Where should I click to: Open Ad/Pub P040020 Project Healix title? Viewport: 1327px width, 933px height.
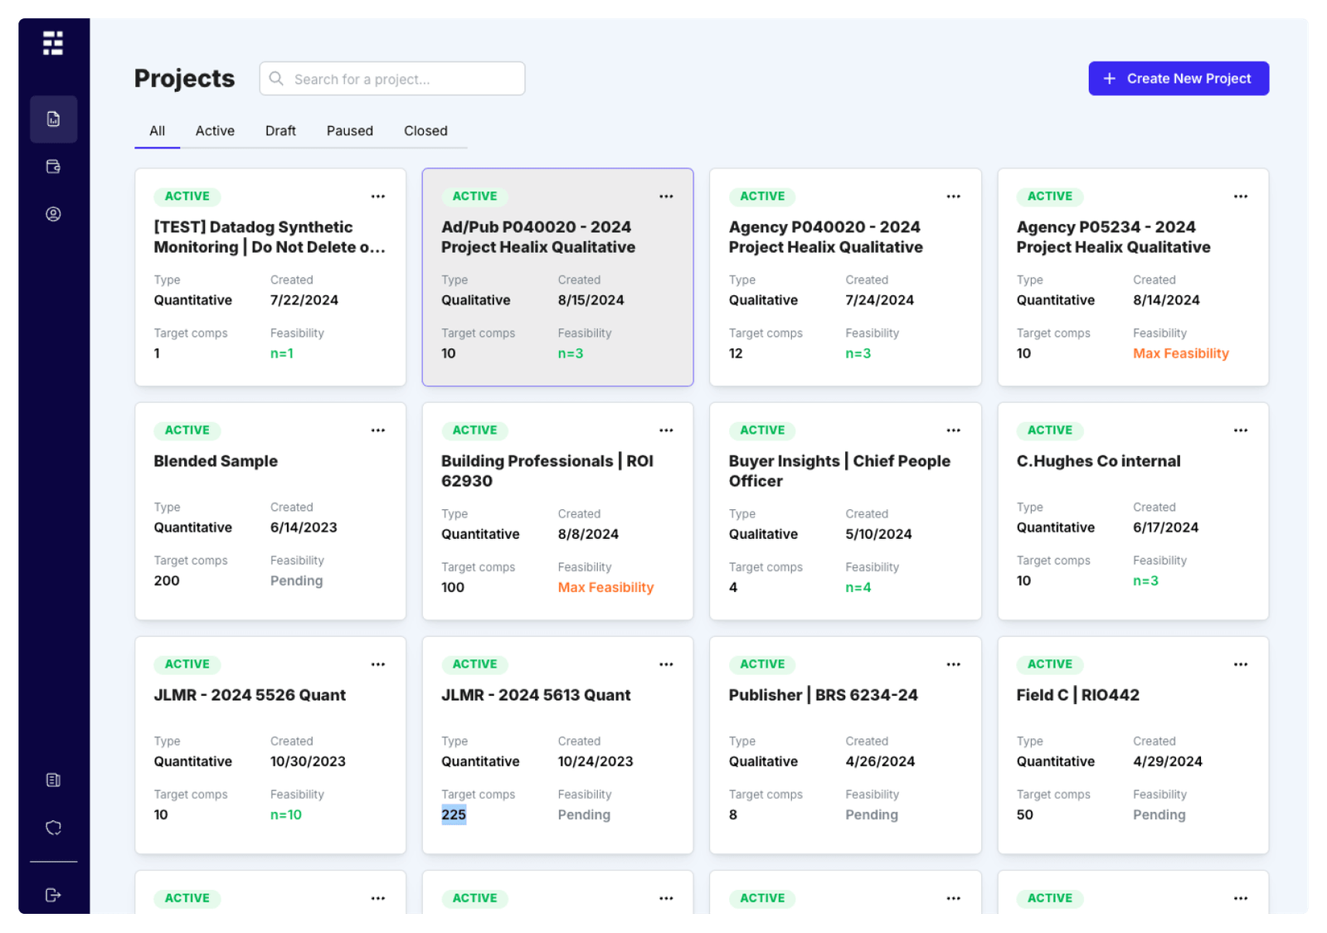(x=538, y=237)
